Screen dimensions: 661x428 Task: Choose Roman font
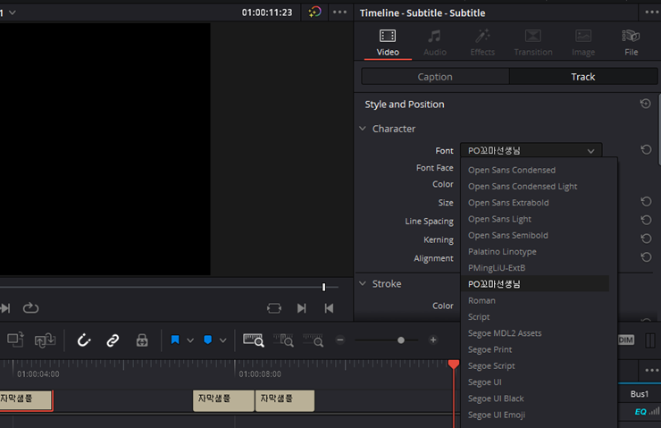(x=535, y=300)
